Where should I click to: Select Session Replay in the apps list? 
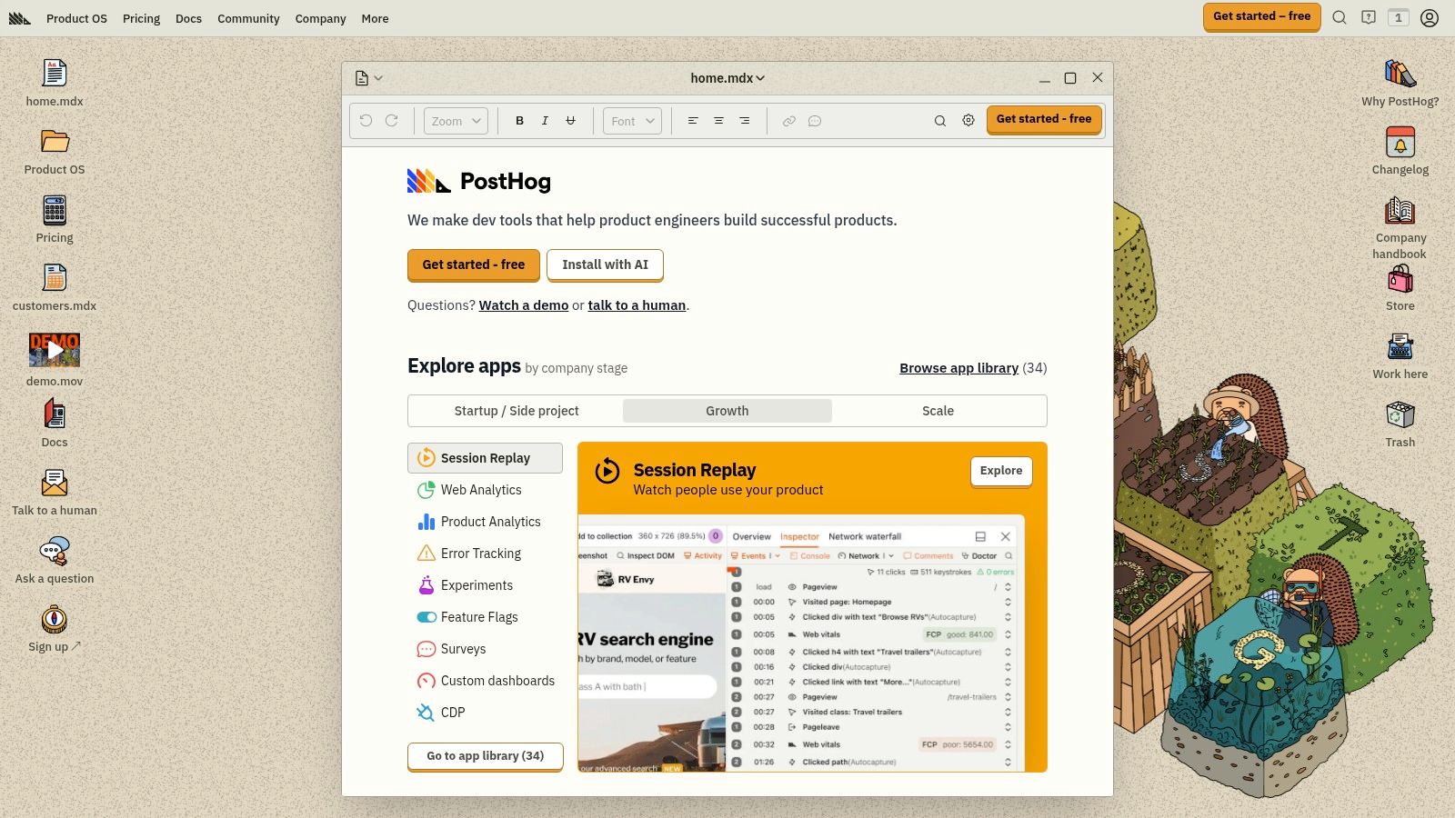click(x=485, y=458)
